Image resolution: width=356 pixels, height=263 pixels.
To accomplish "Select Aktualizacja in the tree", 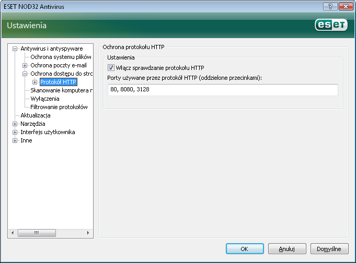I will pyautogui.click(x=36, y=115).
